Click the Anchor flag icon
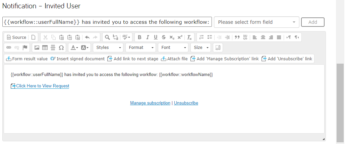Image resolution: width=345 pixels, height=144 pixels. click(25, 48)
